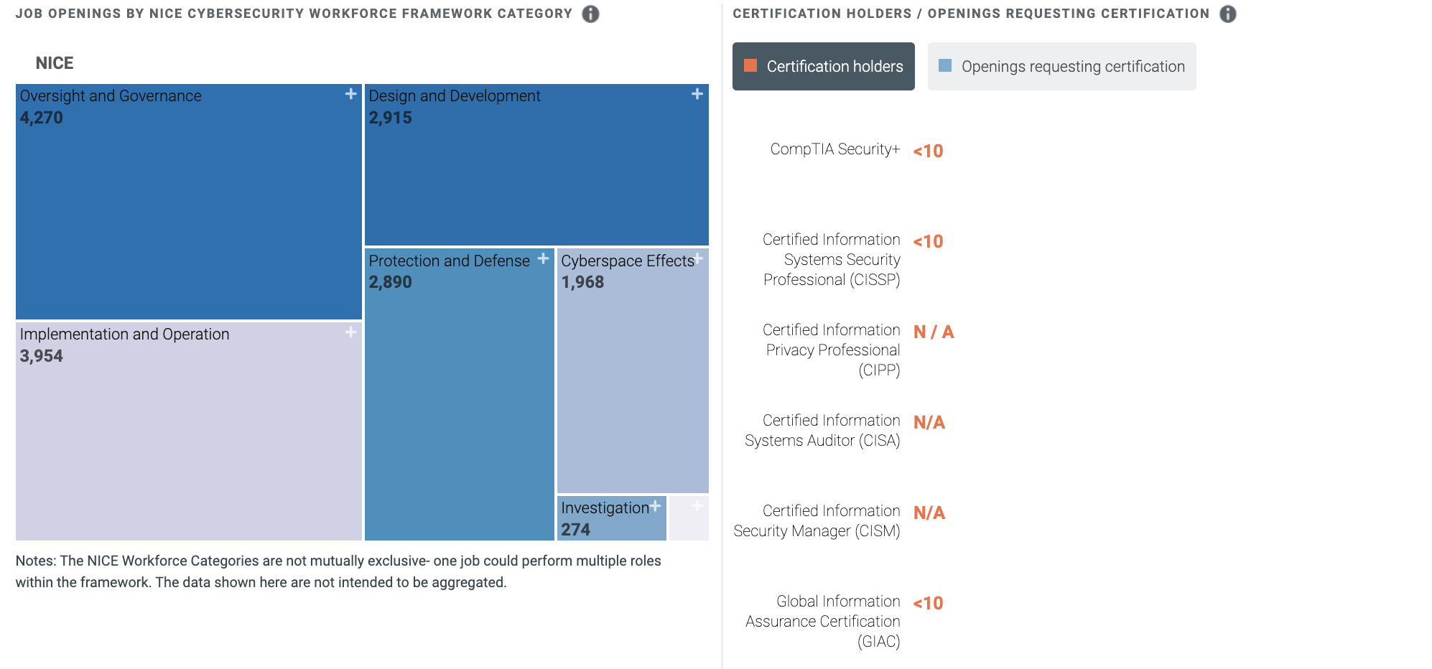Select the Certification holders toggle
The image size is (1432, 669).
823,66
